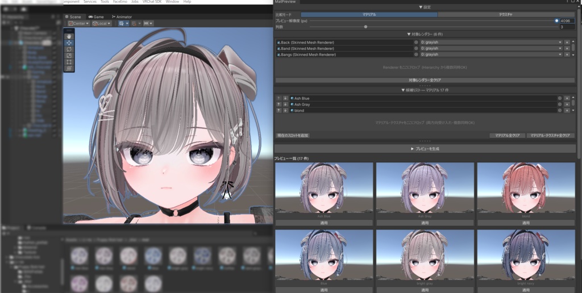This screenshot has height=293, width=582.
Task: Select the combined Transform tool
Action: pos(69,68)
